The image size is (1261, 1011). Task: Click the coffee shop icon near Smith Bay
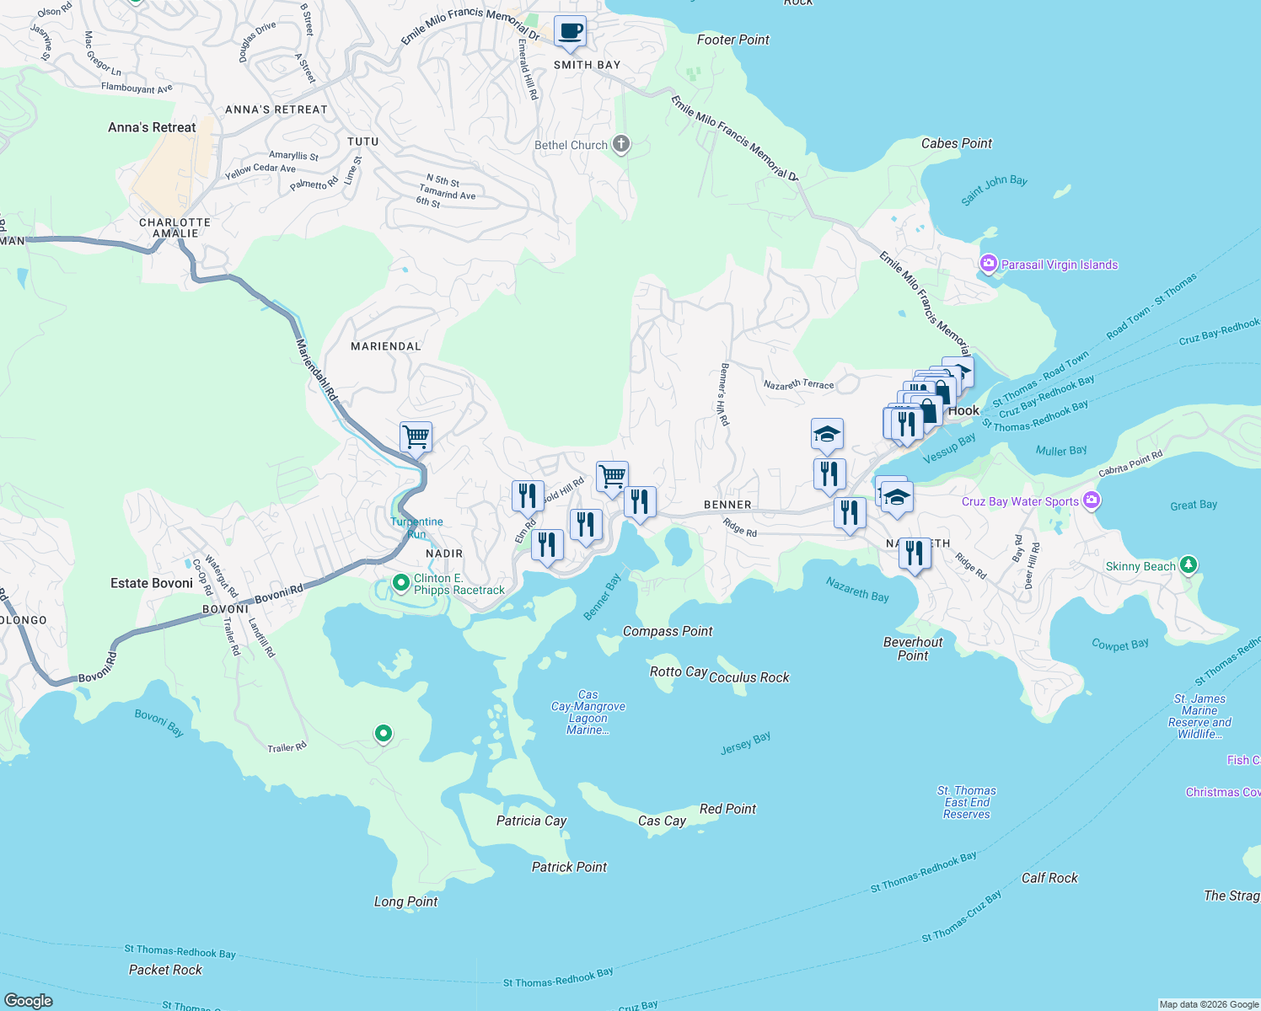(571, 33)
